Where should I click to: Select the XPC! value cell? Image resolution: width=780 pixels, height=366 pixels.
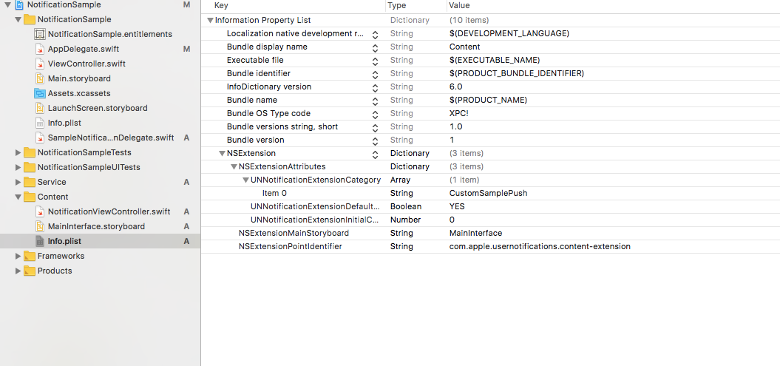[458, 113]
